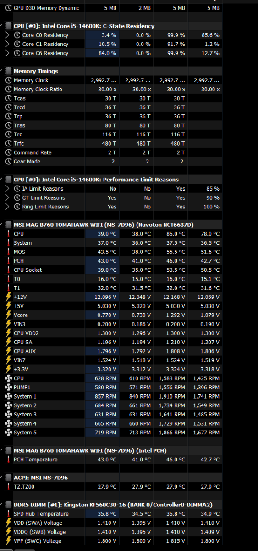Click the chip icon next to Memory Timings
The height and width of the screenshot is (551, 258).
point(8,71)
